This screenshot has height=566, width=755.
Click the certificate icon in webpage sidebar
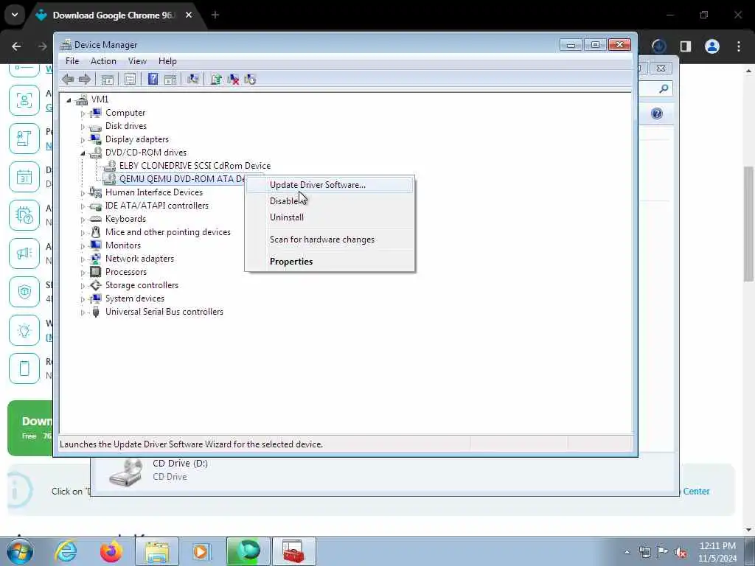(24, 139)
